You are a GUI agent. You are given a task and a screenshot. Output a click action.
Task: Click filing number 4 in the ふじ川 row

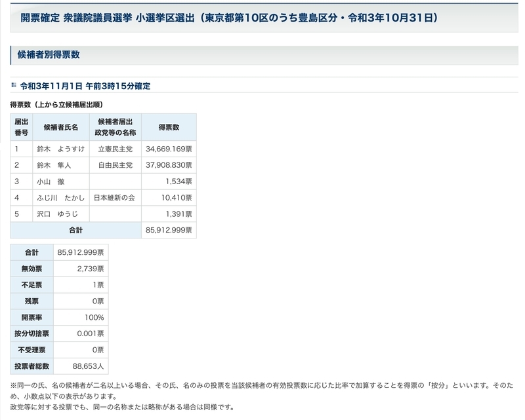click(17, 198)
